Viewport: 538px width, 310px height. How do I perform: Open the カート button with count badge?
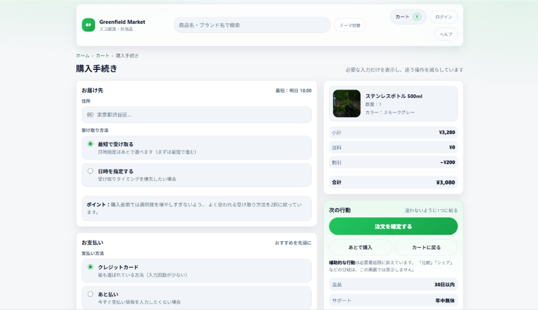(408, 17)
